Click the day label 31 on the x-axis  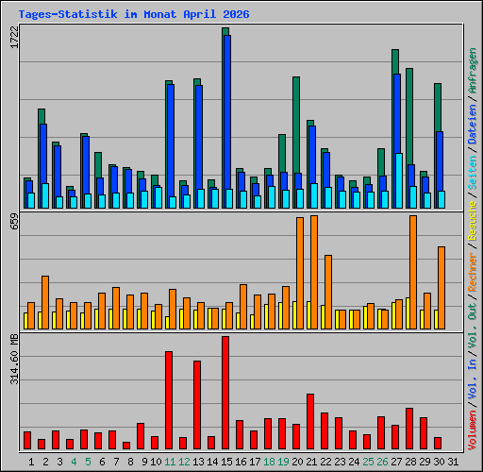[x=453, y=462]
